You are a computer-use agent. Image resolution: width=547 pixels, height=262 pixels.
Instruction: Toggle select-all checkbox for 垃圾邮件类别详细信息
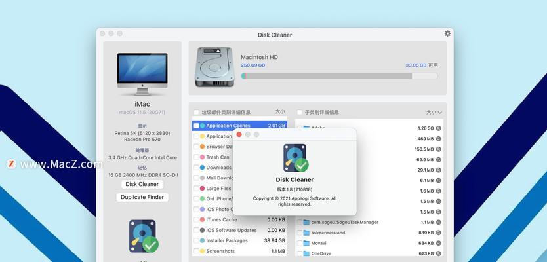pos(196,112)
